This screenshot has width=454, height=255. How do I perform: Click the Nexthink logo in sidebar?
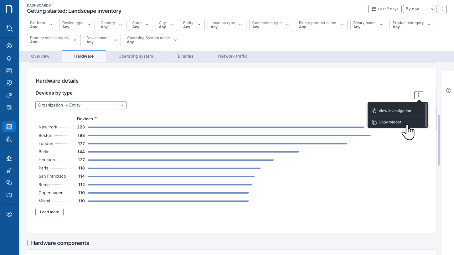tap(9, 9)
